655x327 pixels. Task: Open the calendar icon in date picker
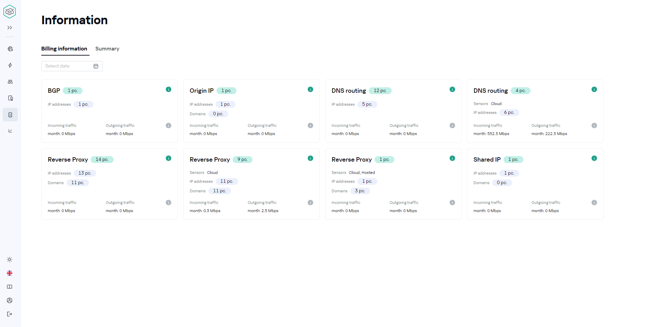tap(96, 66)
